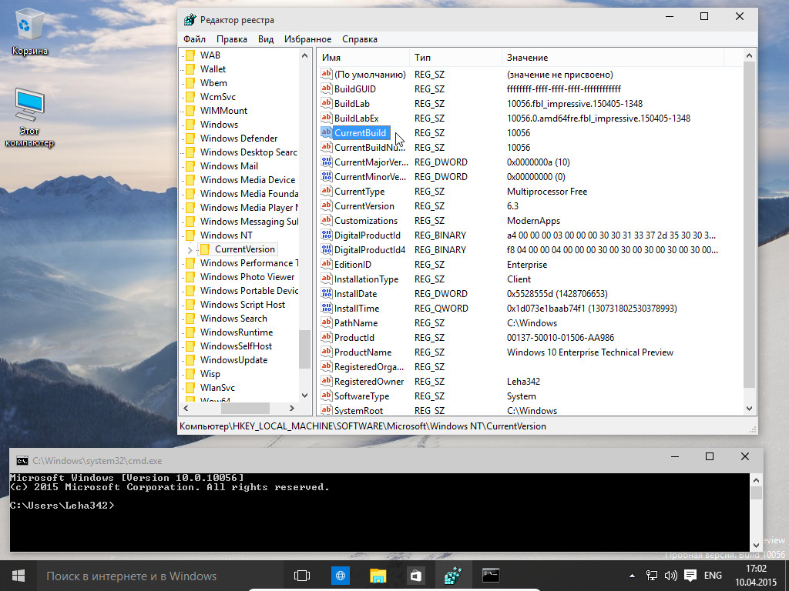Click the 'Multiprocessor Free' value text

point(547,192)
